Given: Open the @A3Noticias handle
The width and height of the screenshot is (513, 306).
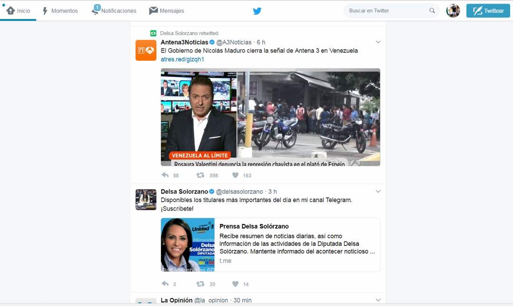Looking at the screenshot, I should [x=234, y=42].
